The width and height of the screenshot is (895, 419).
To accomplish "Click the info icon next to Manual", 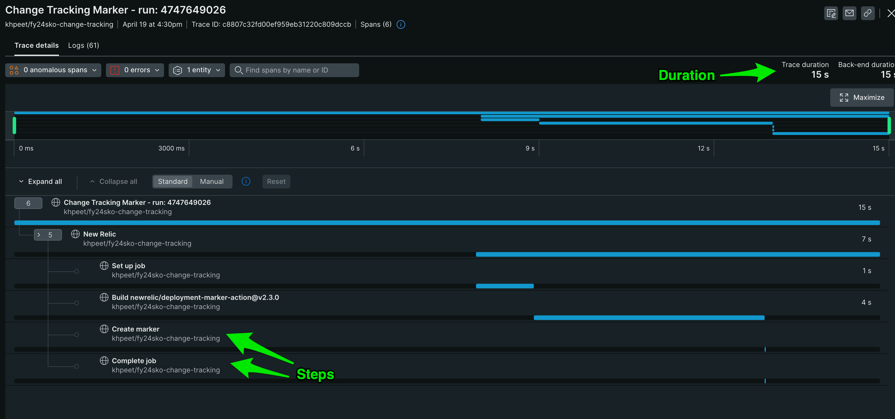I will click(x=246, y=181).
